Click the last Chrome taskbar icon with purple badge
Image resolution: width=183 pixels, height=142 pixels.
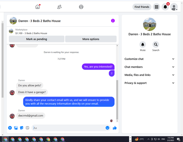63,139
